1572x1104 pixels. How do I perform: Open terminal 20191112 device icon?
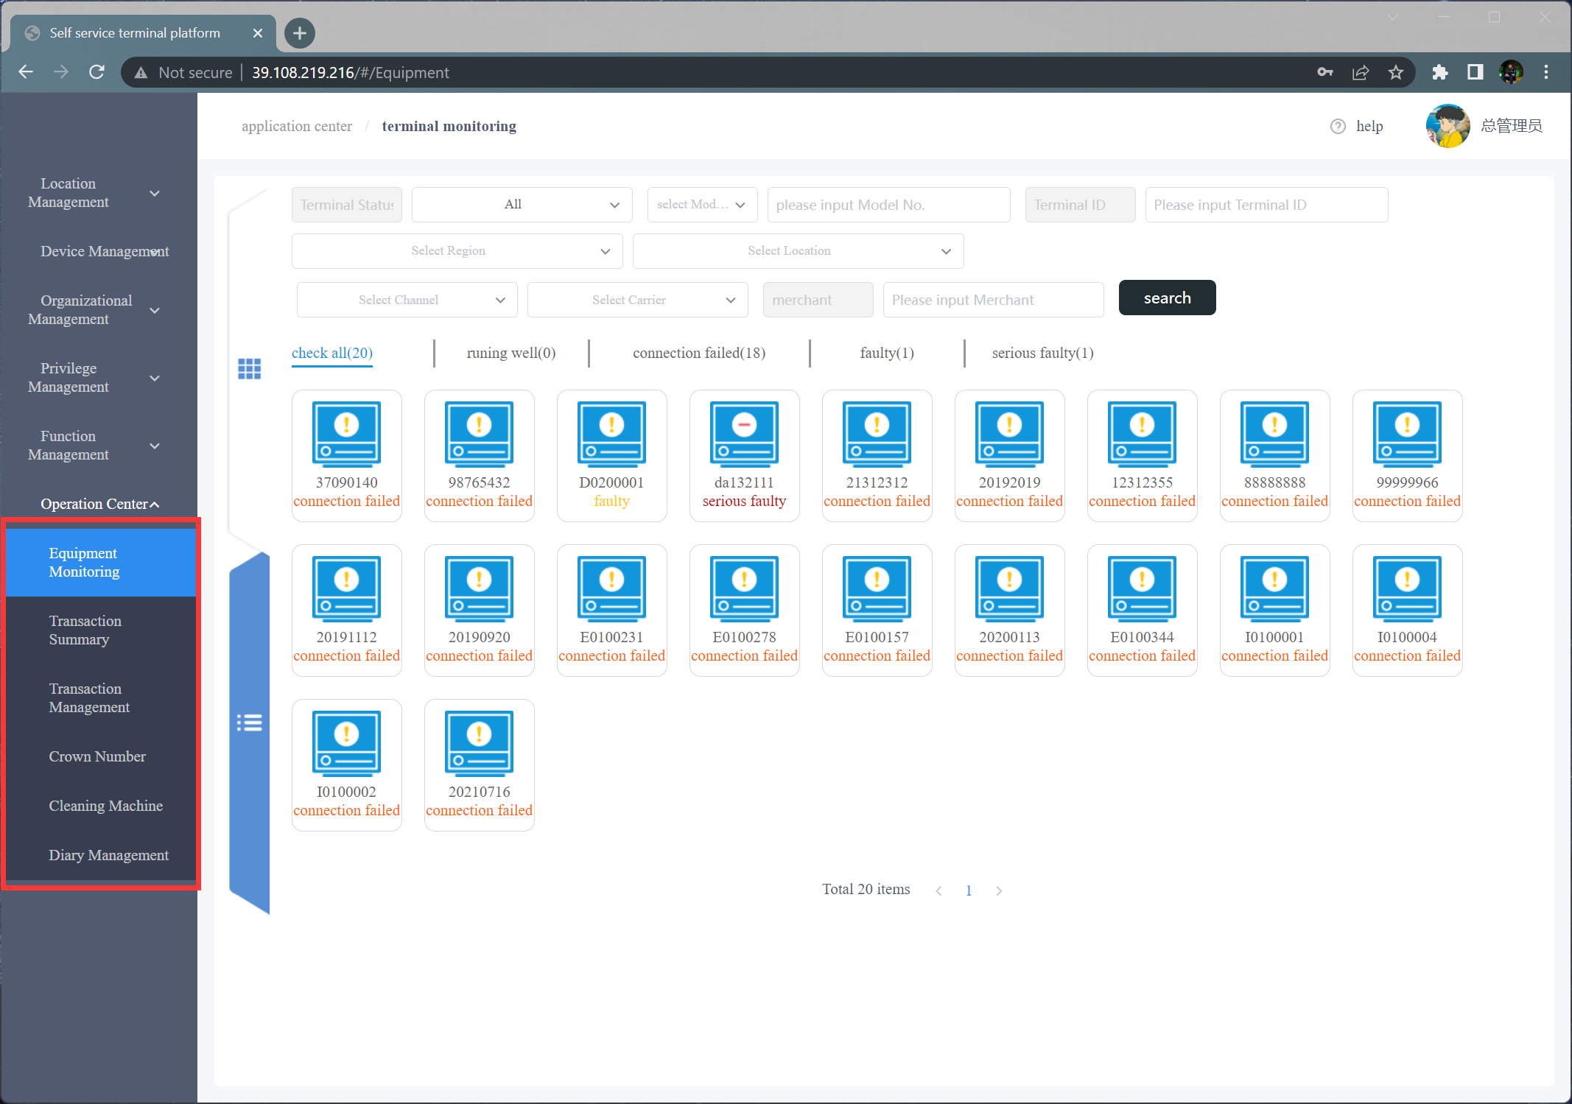pyautogui.click(x=346, y=588)
